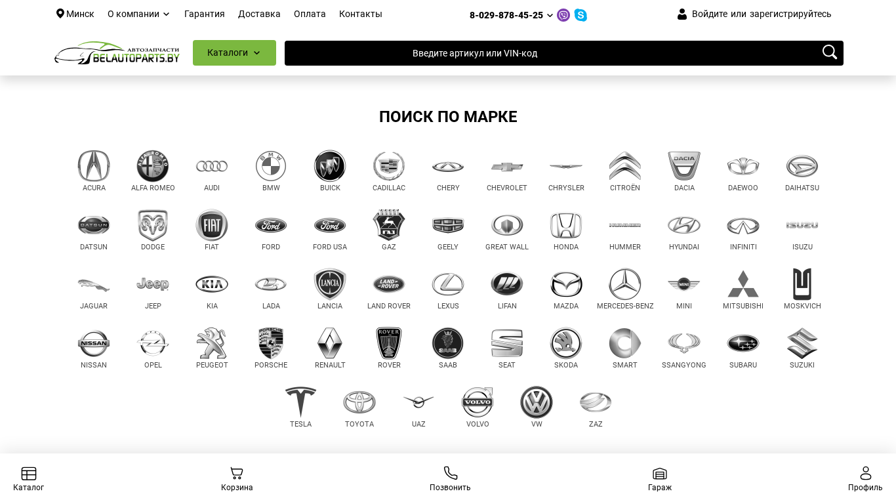
Task: Change the city from Минск
Action: (x=75, y=14)
